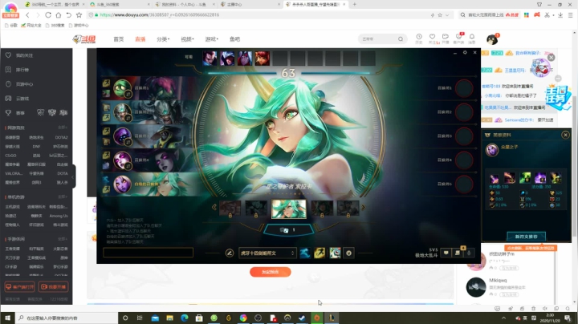
Task: Open the friends icon with badge 4
Action: tap(458, 253)
